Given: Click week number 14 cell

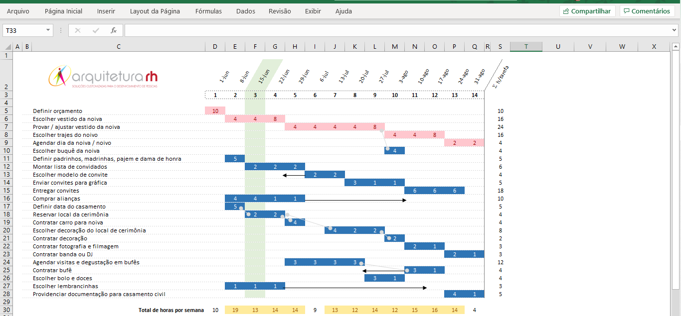Looking at the screenshot, I should click(x=474, y=95).
